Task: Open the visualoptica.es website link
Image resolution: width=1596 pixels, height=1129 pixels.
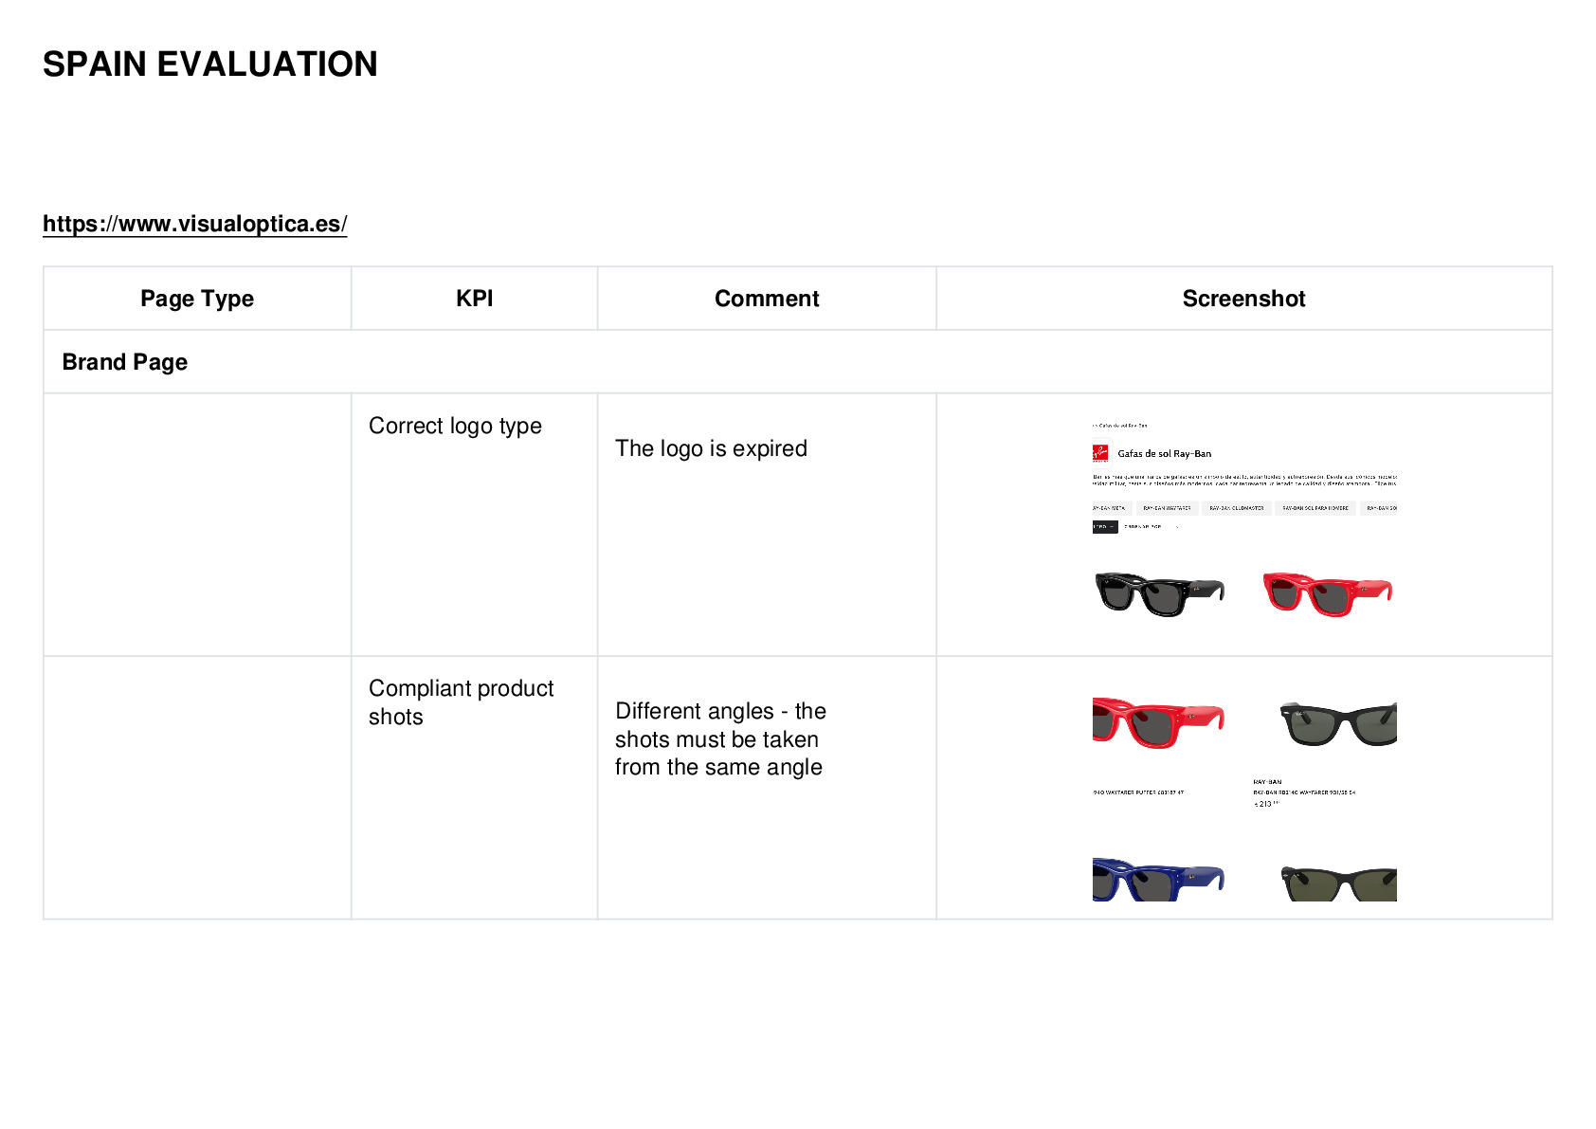Action: pos(194,224)
